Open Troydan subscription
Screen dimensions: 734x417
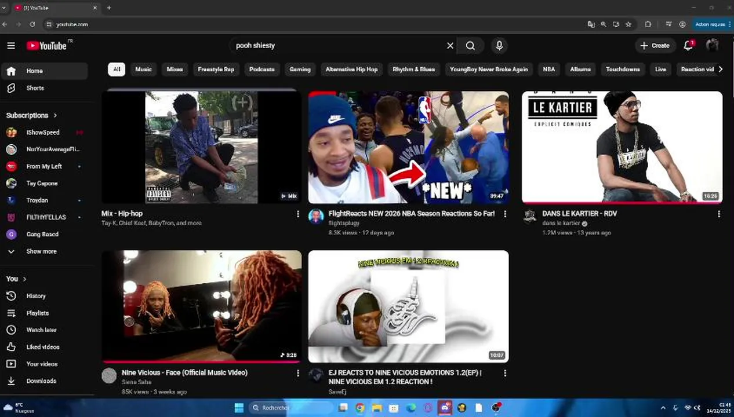pyautogui.click(x=45, y=200)
